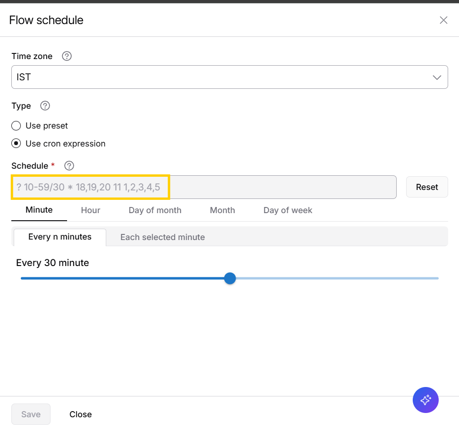
Task: Select the Use preset radio option
Action: click(x=17, y=126)
